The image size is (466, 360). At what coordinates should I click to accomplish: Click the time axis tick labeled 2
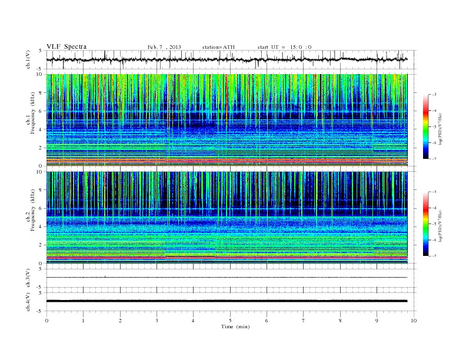tap(120, 321)
